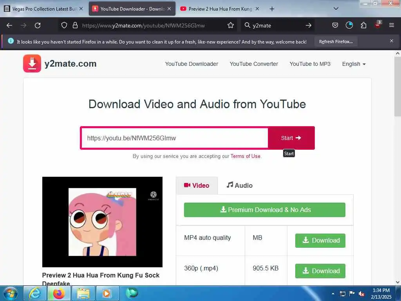Open Windows Explorer folder on taskbar
The height and width of the screenshot is (301, 401).
coord(83,293)
